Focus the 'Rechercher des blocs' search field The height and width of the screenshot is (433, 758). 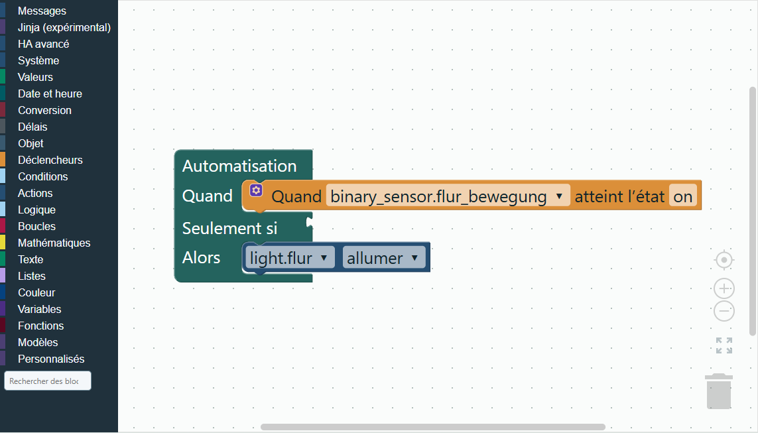[47, 381]
